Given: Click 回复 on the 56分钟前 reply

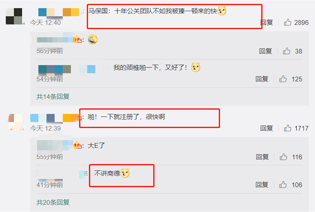Looking at the screenshot, I should pyautogui.click(x=266, y=51).
